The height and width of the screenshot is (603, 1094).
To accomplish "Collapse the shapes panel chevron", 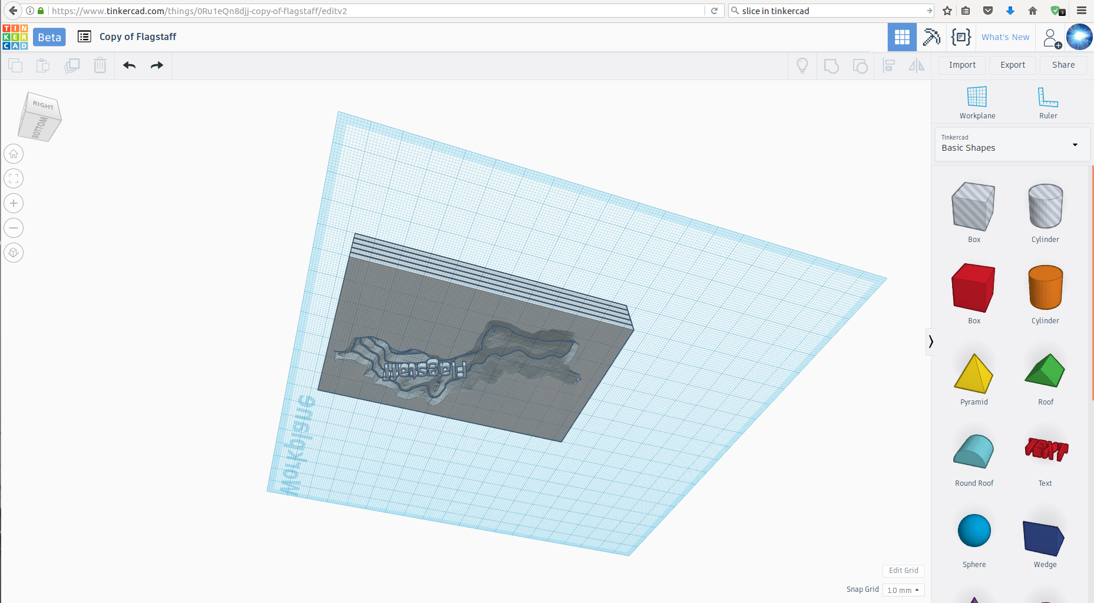I will [x=931, y=342].
